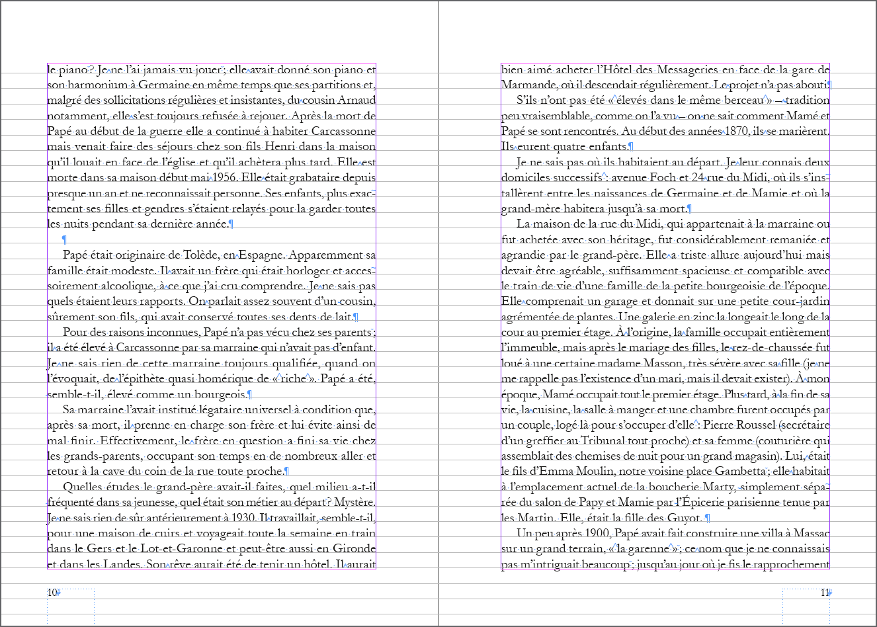Click the empty paragraph mark on blank line
877x627 pixels.
64,239
